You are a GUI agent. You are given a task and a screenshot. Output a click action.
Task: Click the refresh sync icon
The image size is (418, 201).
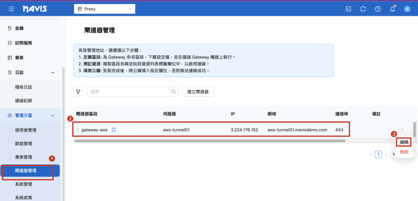point(363,9)
